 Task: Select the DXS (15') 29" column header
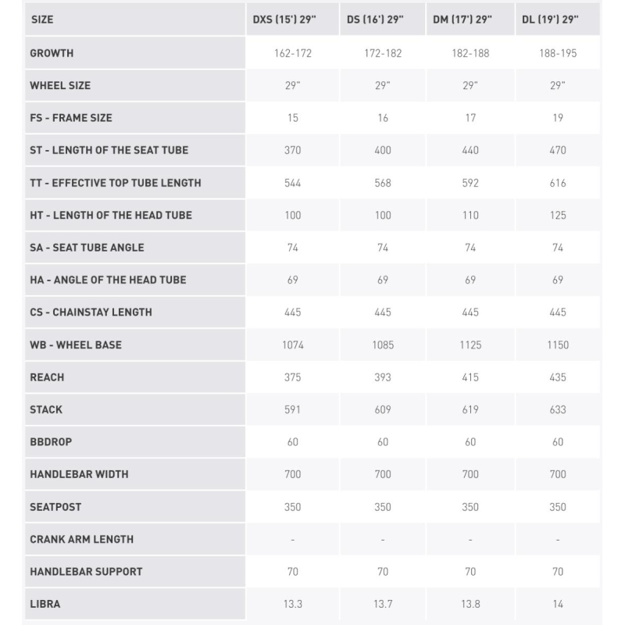coord(284,19)
